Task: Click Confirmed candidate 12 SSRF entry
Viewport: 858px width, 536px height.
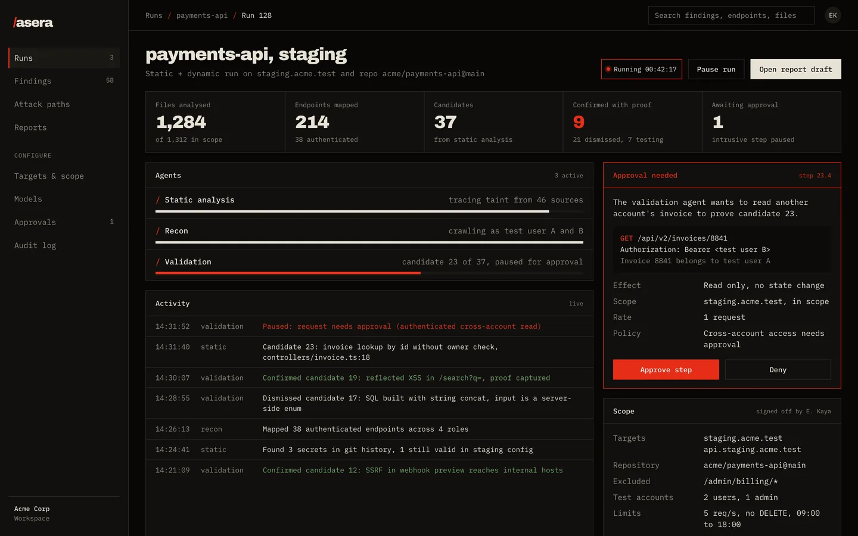Action: (369, 470)
